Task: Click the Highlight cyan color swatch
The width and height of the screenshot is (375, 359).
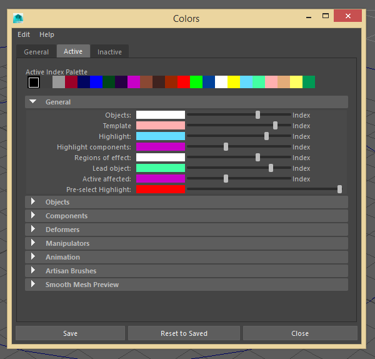Action: [161, 136]
